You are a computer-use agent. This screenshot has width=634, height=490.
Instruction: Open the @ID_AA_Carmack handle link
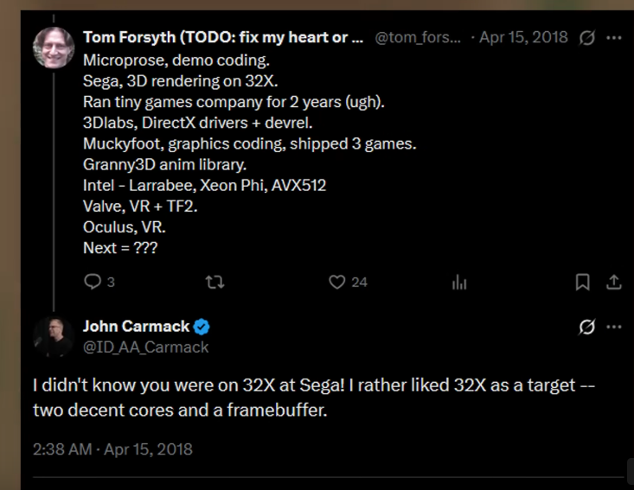tap(145, 347)
